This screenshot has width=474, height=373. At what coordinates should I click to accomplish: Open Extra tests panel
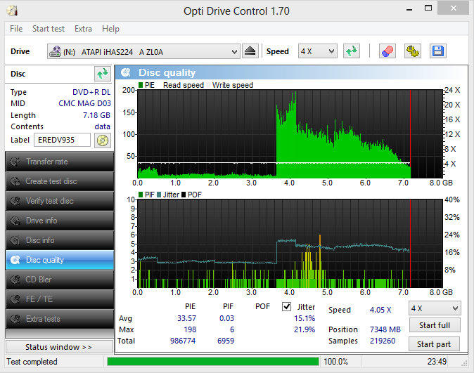pyautogui.click(x=60, y=319)
